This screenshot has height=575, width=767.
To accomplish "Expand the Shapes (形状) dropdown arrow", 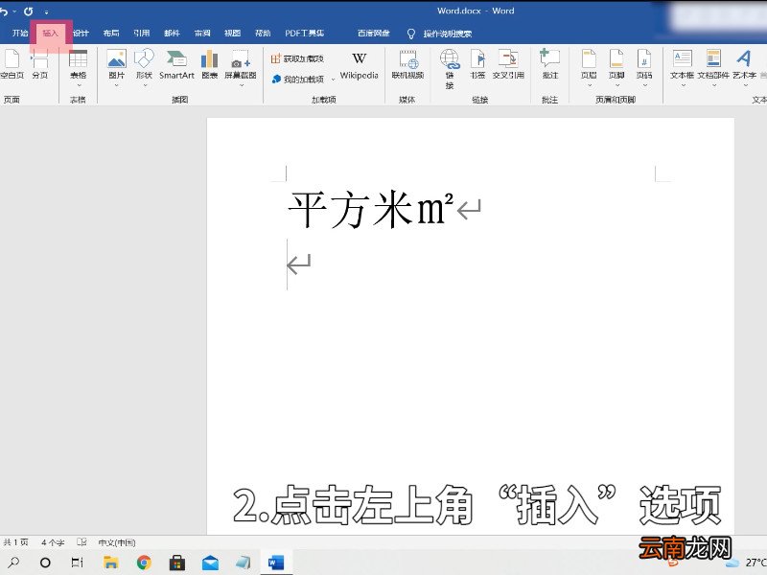I will (x=145, y=85).
